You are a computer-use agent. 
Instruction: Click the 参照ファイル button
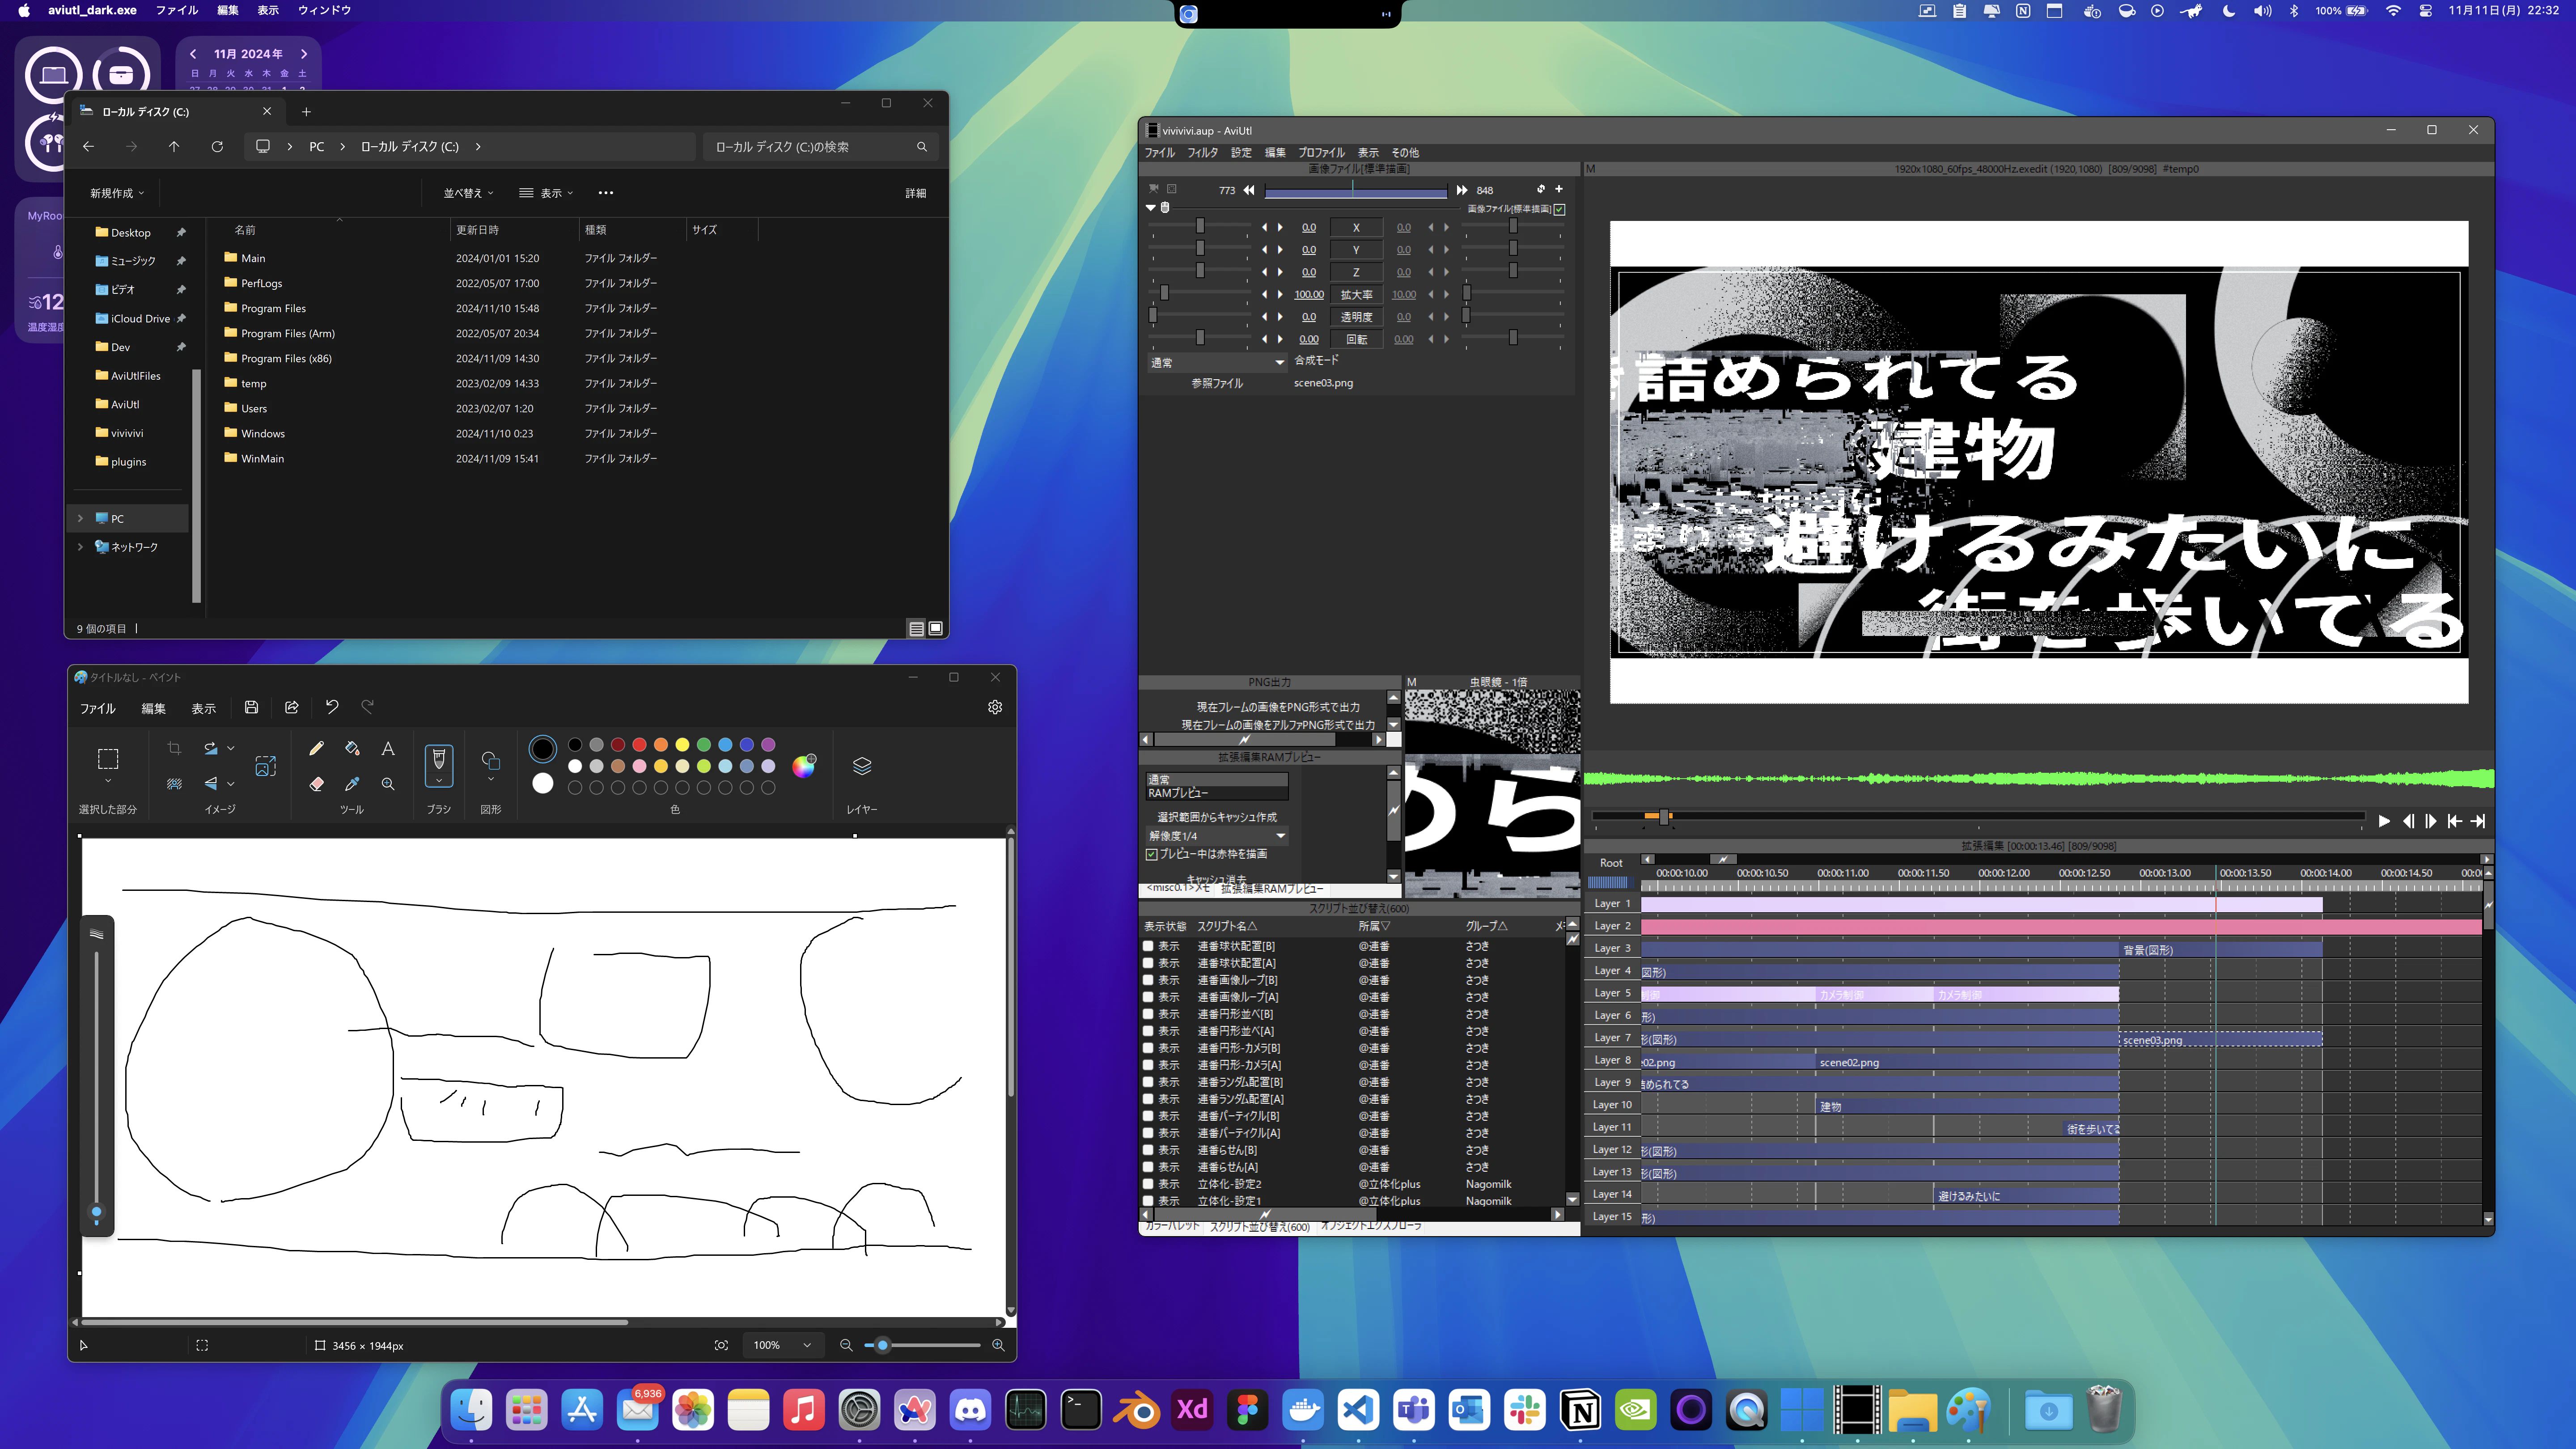pos(1217,383)
